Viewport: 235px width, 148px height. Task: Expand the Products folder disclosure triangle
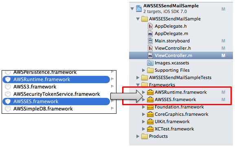[138, 136]
